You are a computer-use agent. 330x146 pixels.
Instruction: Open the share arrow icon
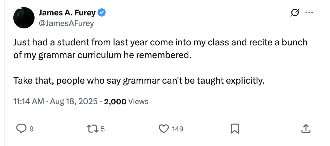tap(305, 129)
